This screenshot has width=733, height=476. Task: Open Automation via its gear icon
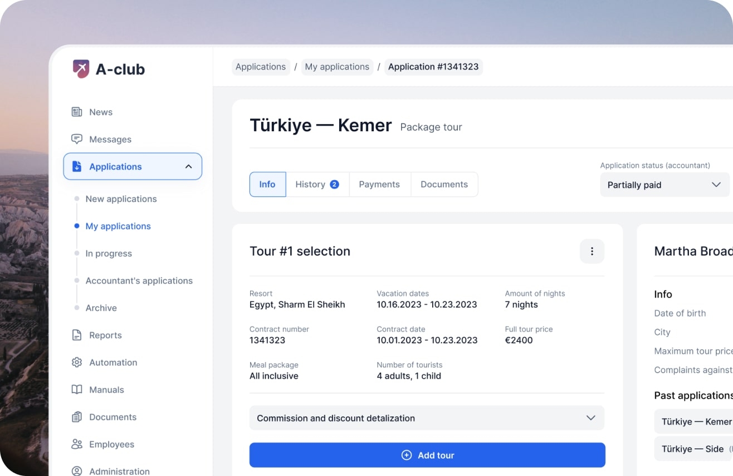77,363
